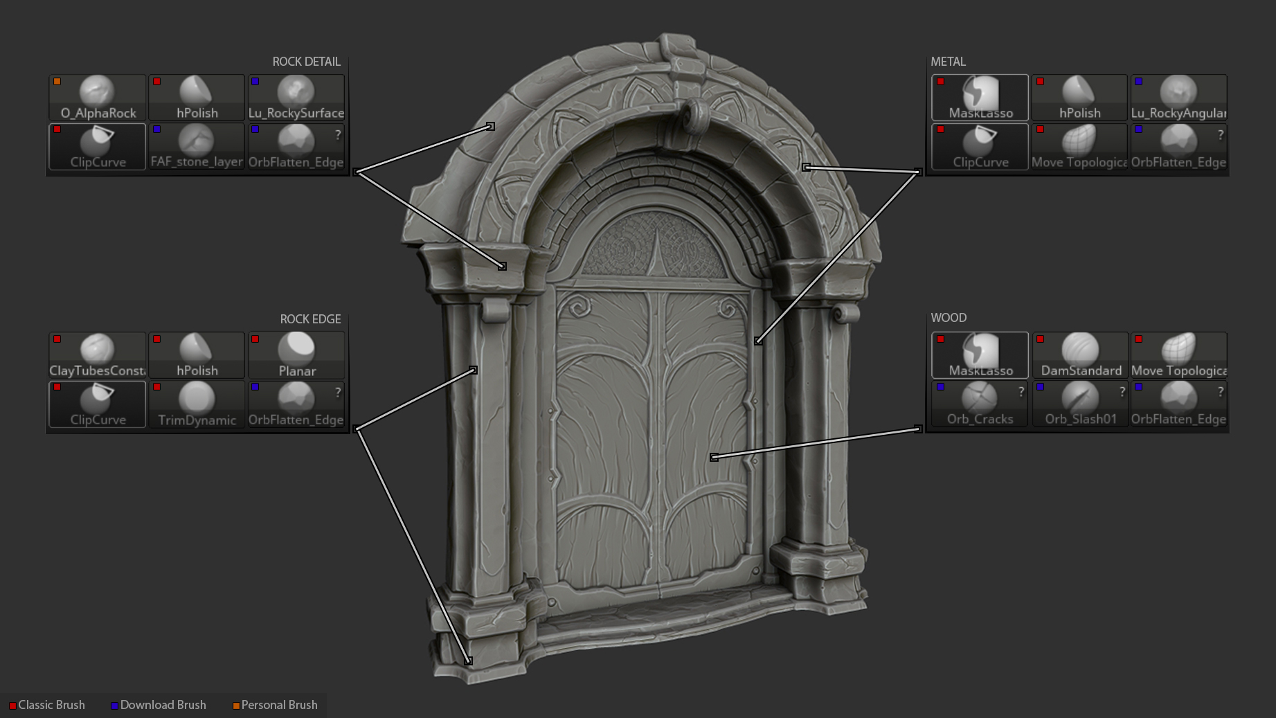Pick the Planar brush

pyautogui.click(x=296, y=355)
